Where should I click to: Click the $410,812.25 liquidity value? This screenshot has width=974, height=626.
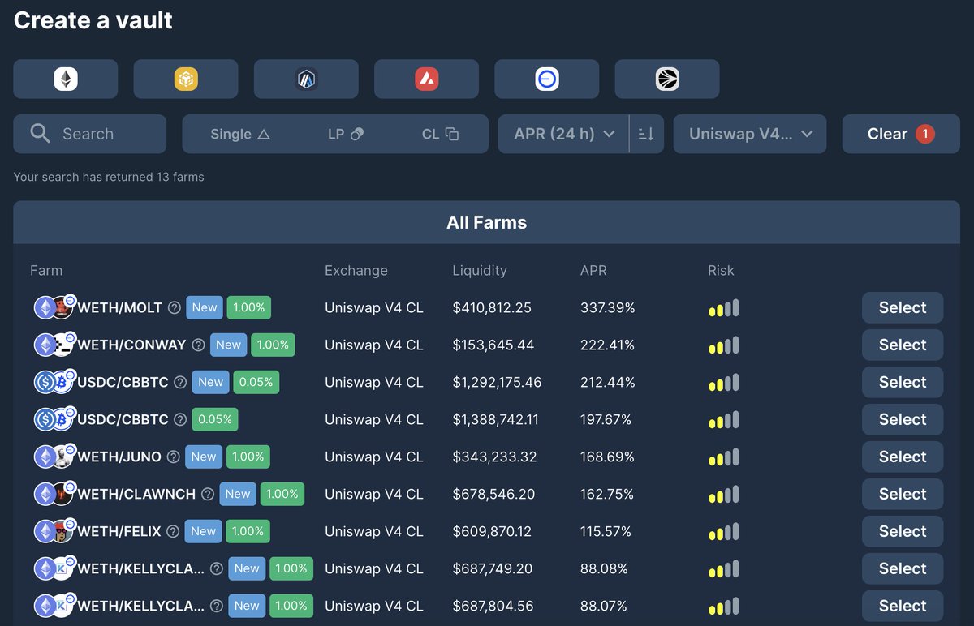[493, 307]
